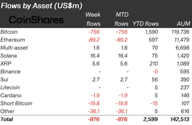192x125 pixels.
Task: Select the Flows by Asset title
Action: pyautogui.click(x=42, y=6)
